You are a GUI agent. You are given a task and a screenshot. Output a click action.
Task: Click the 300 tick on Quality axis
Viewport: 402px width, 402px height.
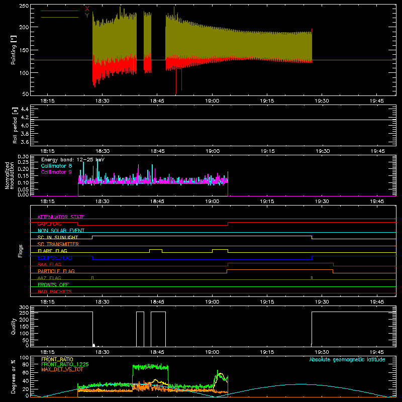(x=24, y=308)
